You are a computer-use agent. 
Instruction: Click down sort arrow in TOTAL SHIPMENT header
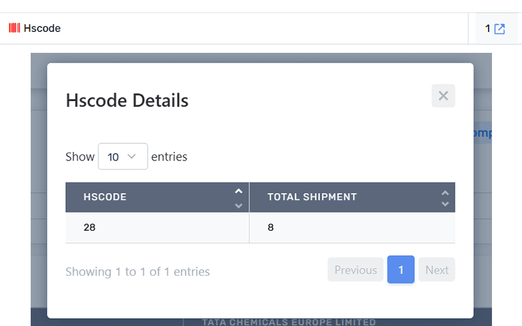point(445,204)
